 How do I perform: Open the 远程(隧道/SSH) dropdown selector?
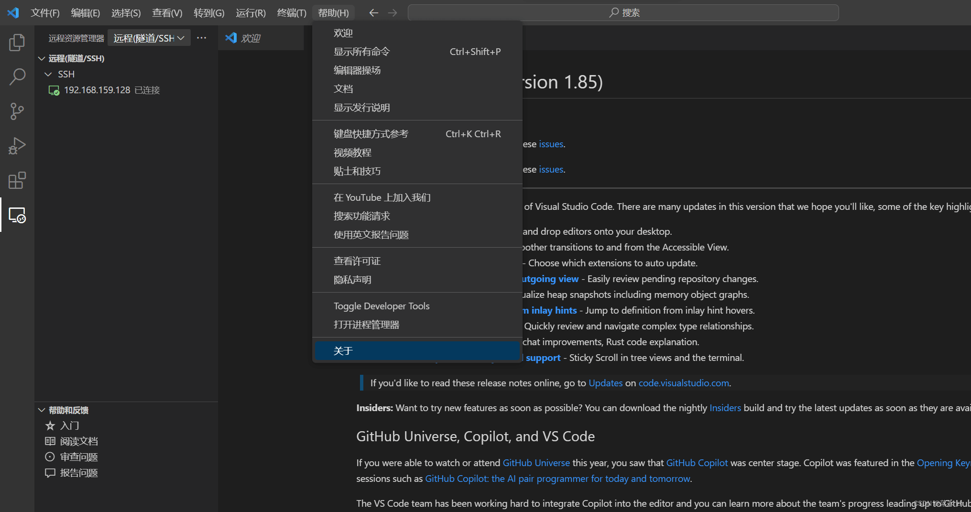[149, 38]
